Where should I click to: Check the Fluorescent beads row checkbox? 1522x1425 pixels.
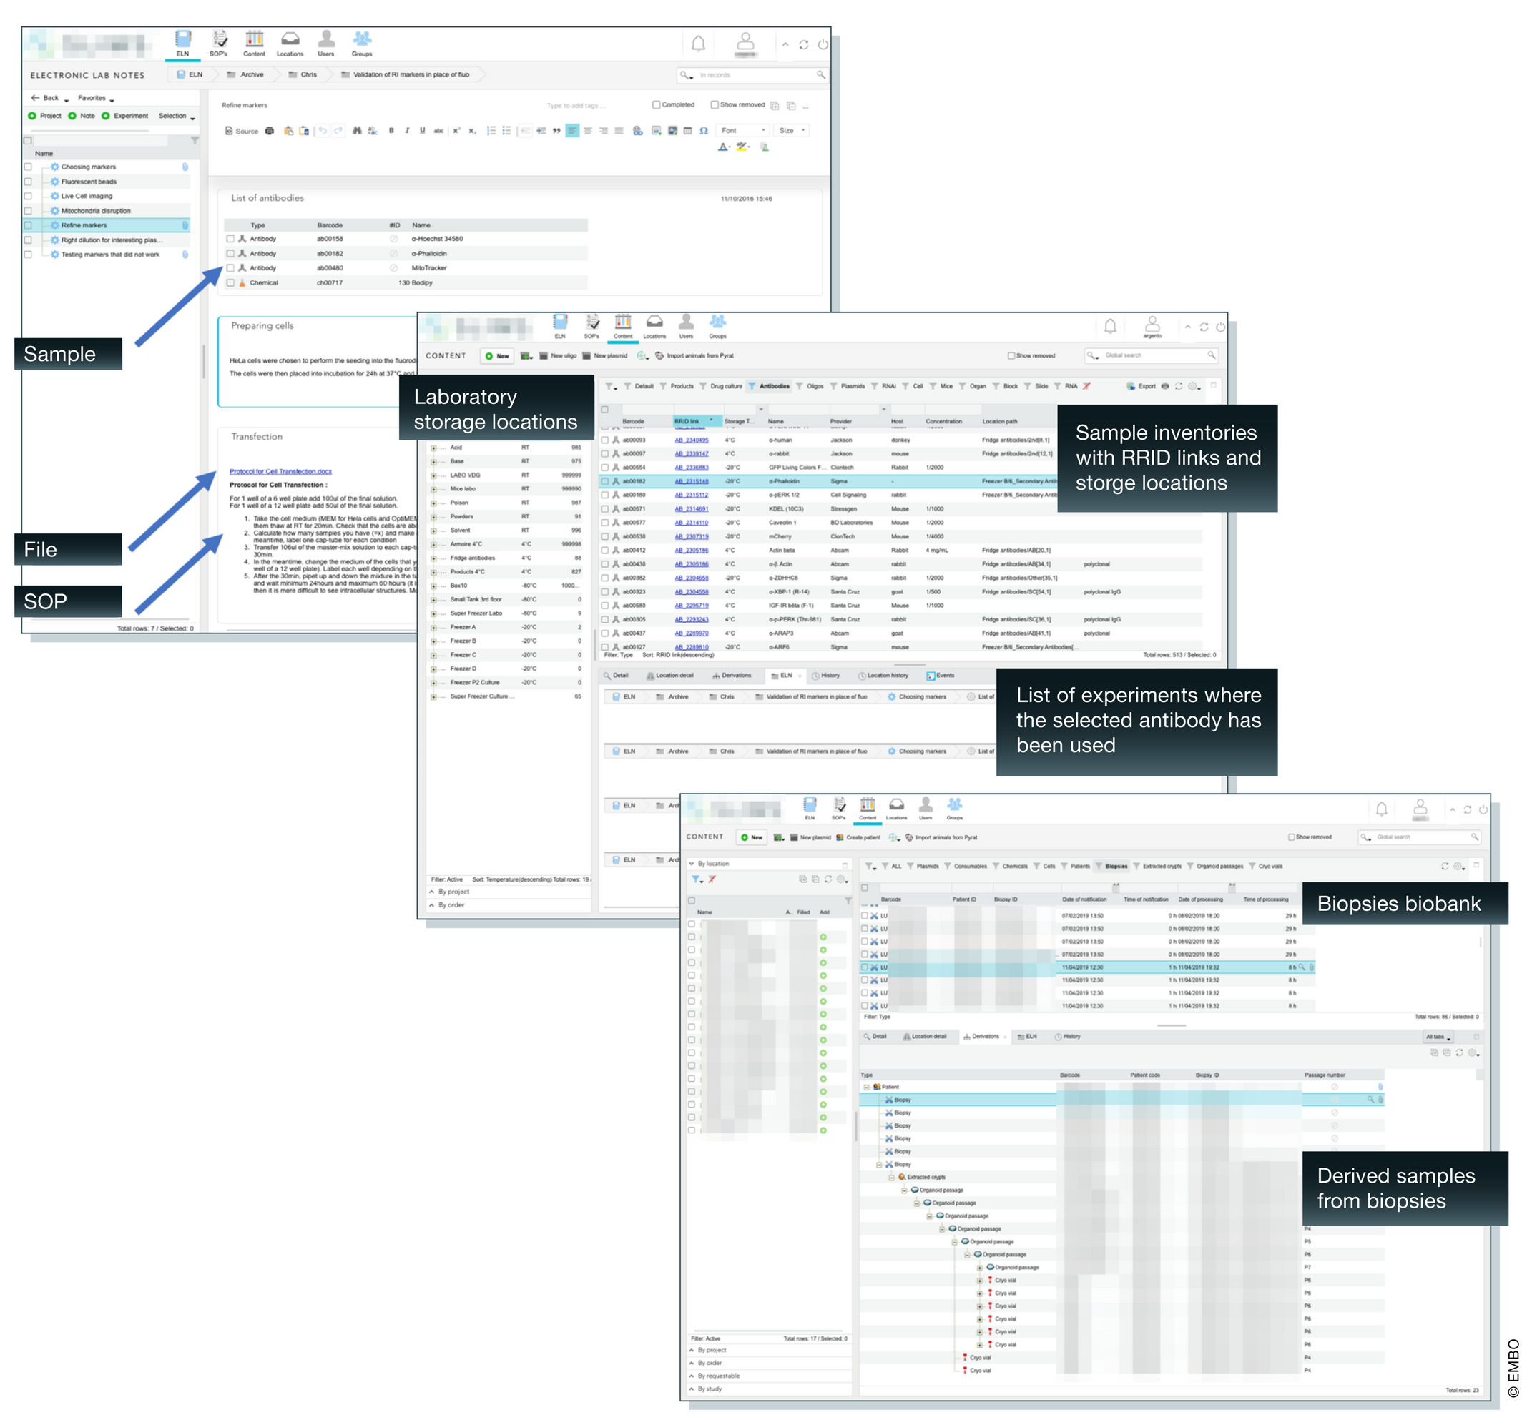(29, 182)
